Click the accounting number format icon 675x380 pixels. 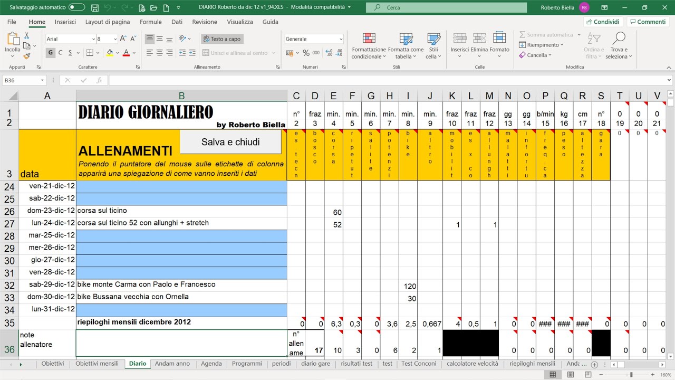pos(289,53)
